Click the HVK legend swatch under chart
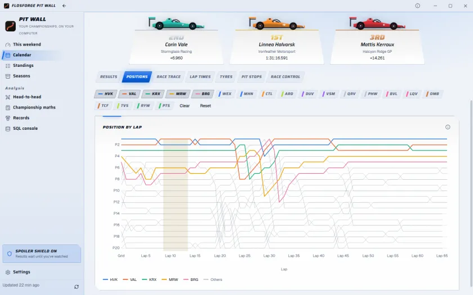473x295 pixels. point(105,280)
